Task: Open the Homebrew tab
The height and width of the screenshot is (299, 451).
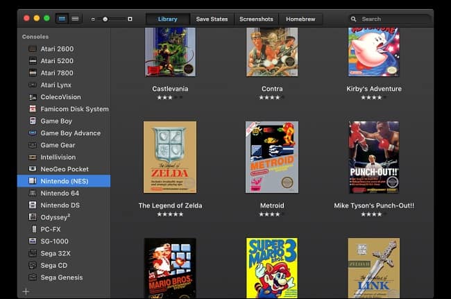Action: [x=300, y=19]
